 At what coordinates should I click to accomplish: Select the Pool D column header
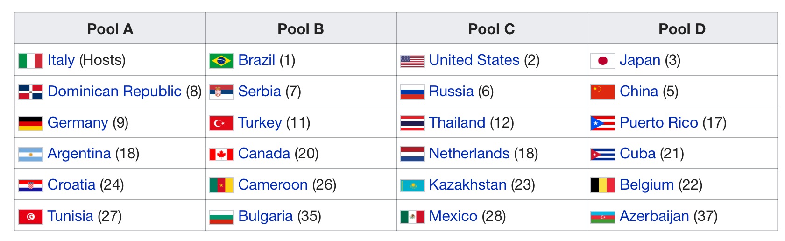[x=682, y=29]
